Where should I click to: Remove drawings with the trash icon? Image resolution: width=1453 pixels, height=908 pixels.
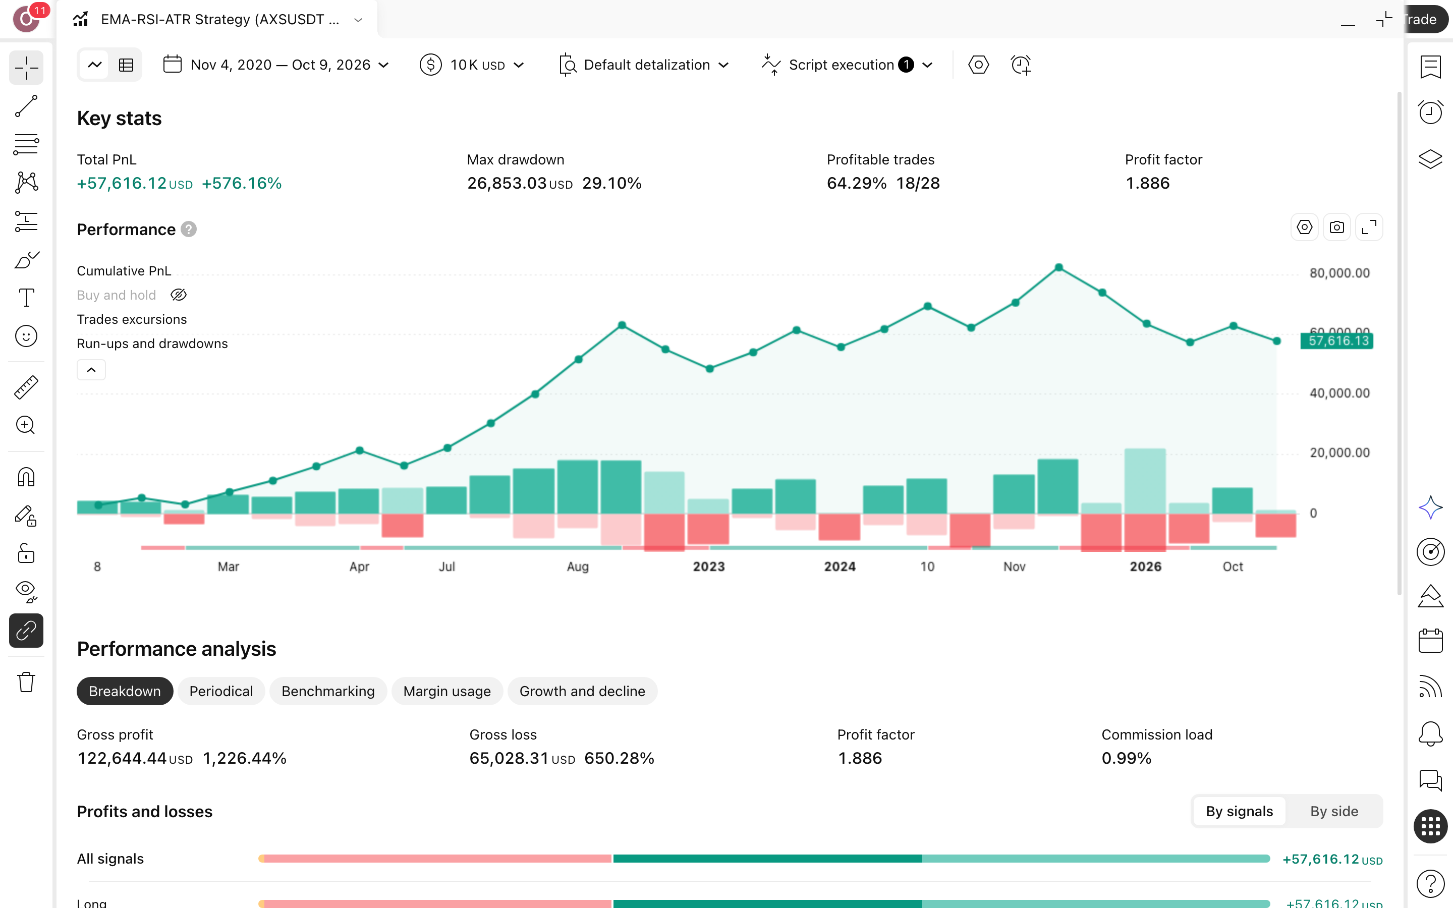tap(26, 682)
